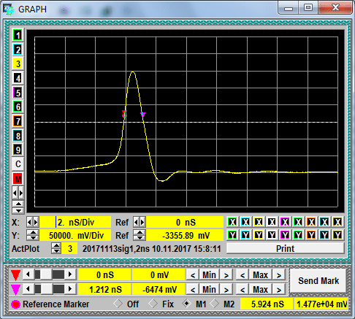This screenshot has width=355, height=319.
Task: Click the up arrow below channel sidebar
Action: (18, 204)
